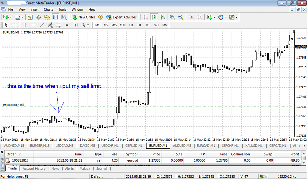Click the terminal panel close X
Viewport: 307px width, 179px height.
pyautogui.click(x=2, y=152)
